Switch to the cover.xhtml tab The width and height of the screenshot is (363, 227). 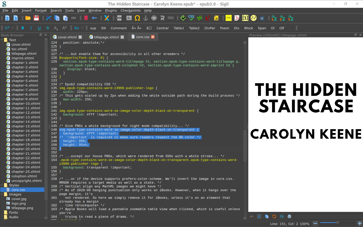pos(67,37)
